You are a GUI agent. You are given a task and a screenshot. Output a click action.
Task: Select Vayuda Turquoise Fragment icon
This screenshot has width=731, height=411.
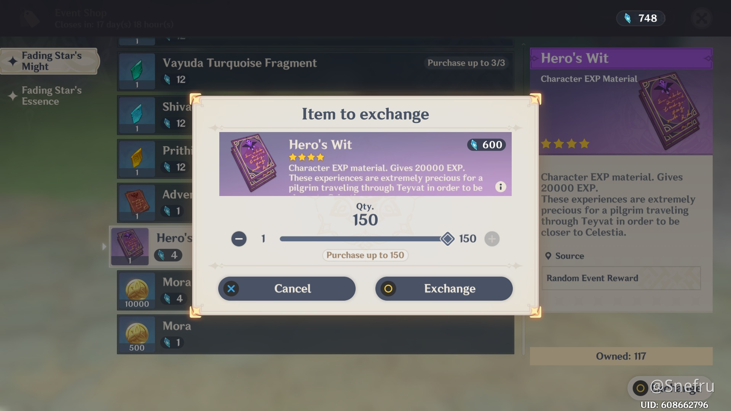(137, 71)
